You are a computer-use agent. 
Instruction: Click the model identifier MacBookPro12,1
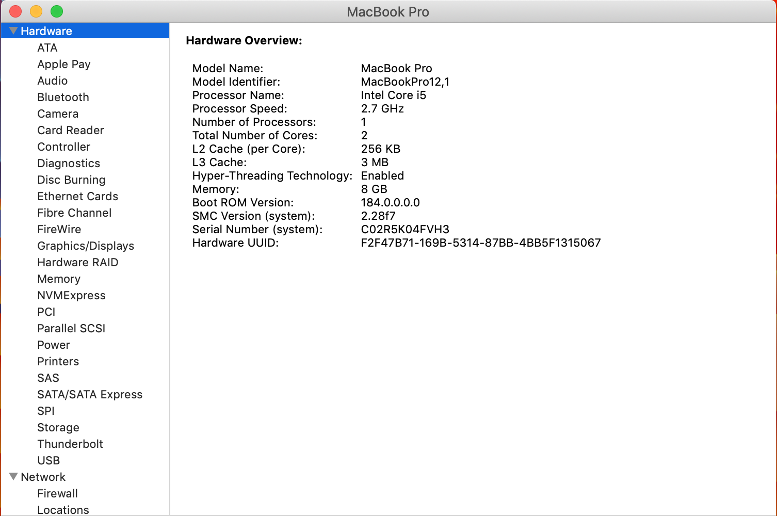405,82
